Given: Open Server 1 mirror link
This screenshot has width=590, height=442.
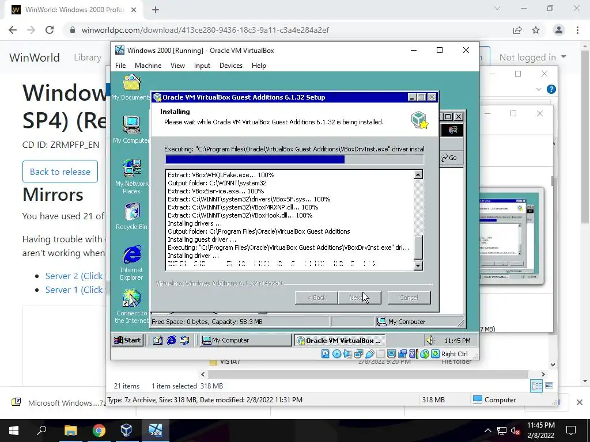Looking at the screenshot, I should [x=74, y=290].
